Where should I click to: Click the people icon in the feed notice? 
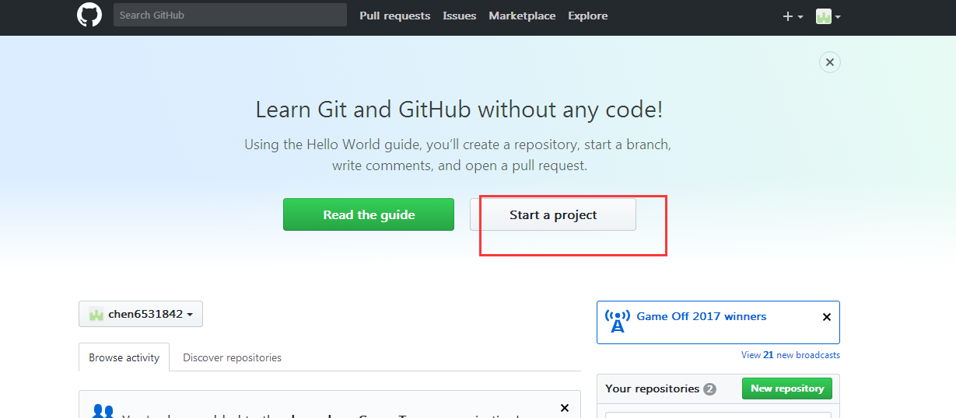pos(103,411)
